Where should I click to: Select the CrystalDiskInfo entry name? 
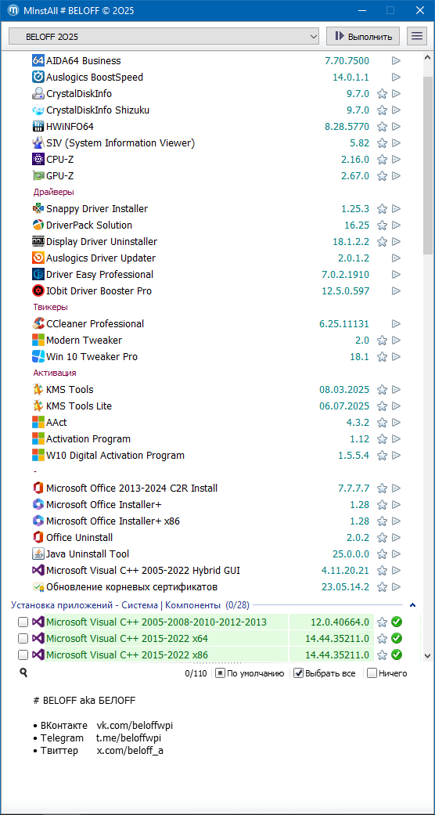(79, 94)
